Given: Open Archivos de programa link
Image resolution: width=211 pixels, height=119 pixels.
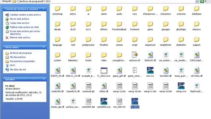Looking at the screenshot, I should pyautogui.click(x=21, y=53).
